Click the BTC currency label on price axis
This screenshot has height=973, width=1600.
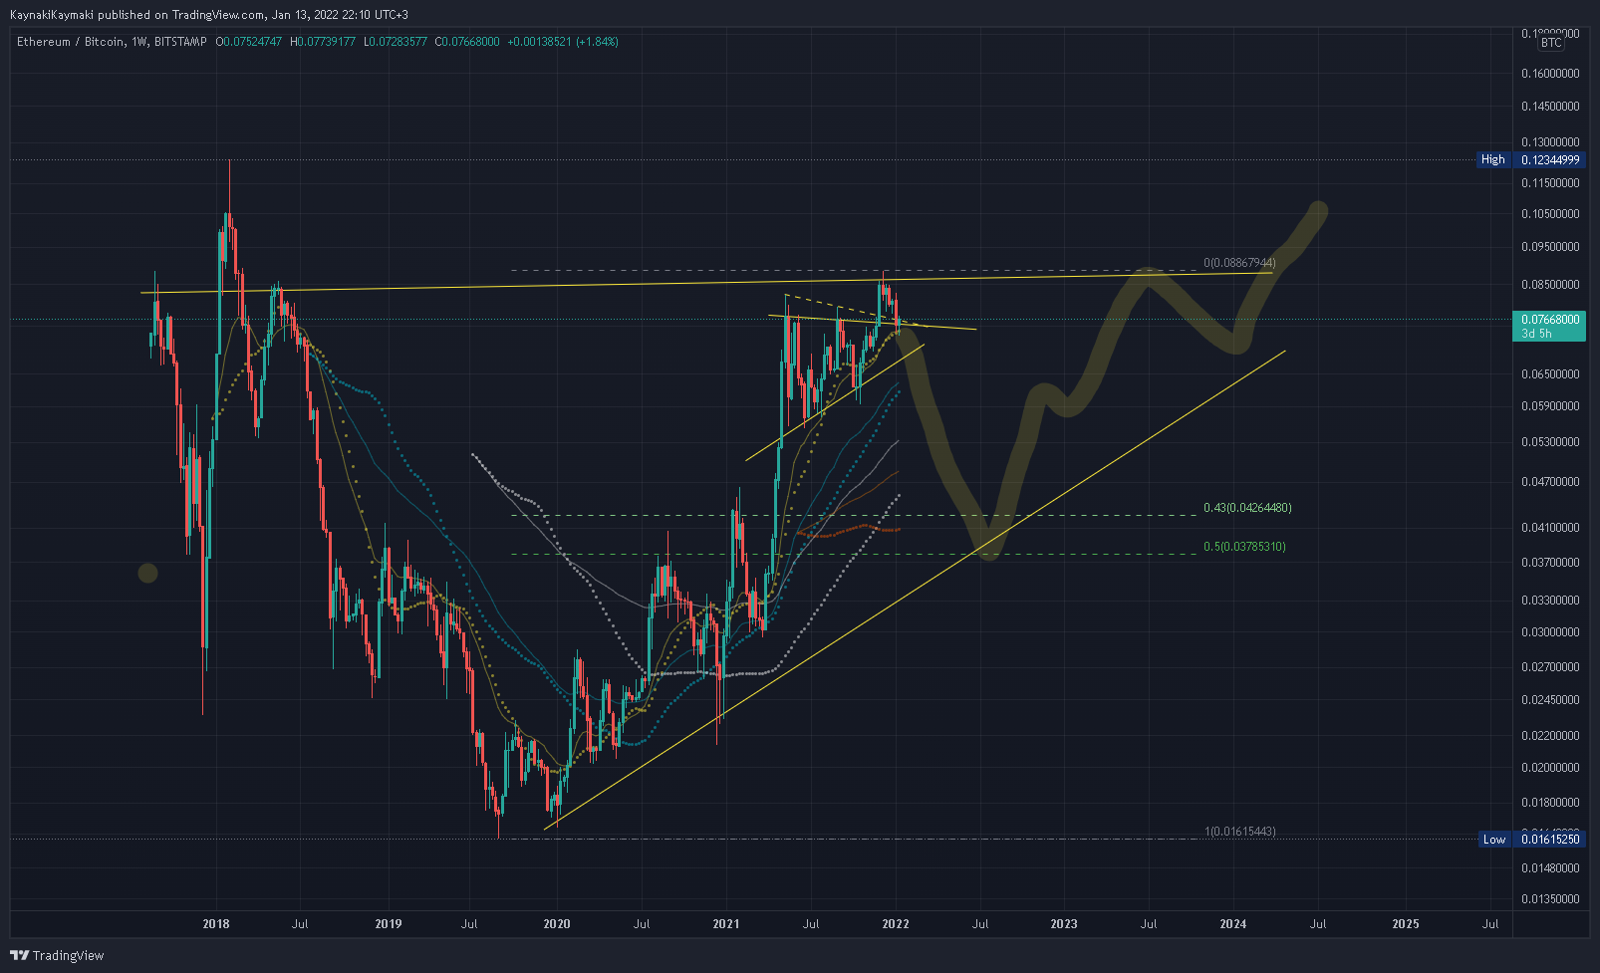tap(1551, 43)
